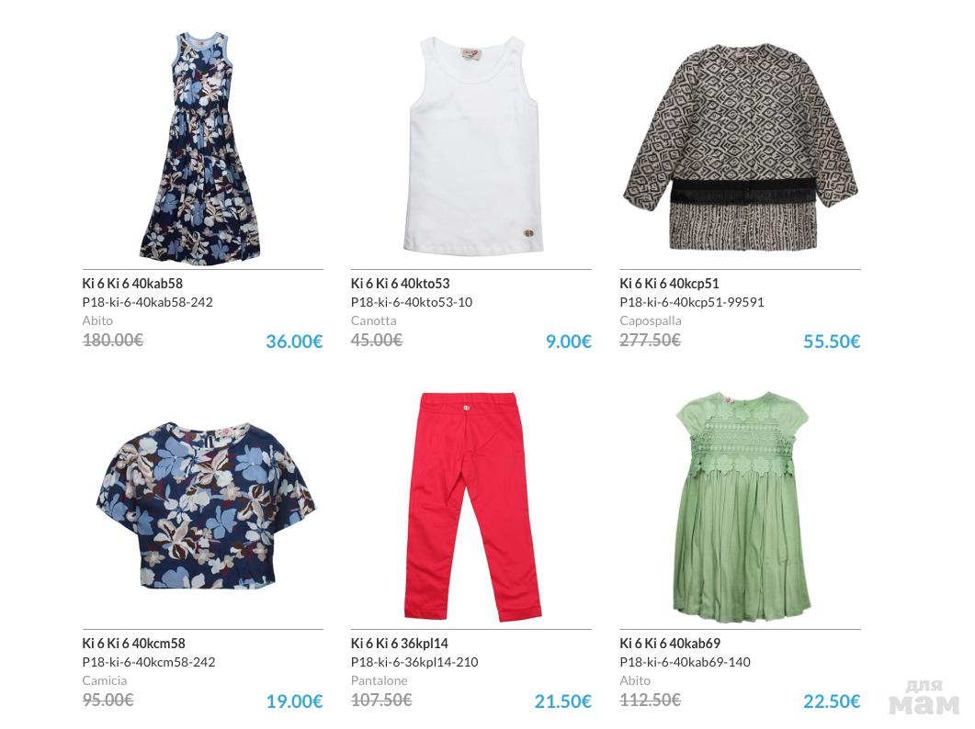The height and width of the screenshot is (729, 975).
Task: Click the 22.50€ green dress price
Action: pyautogui.click(x=832, y=701)
